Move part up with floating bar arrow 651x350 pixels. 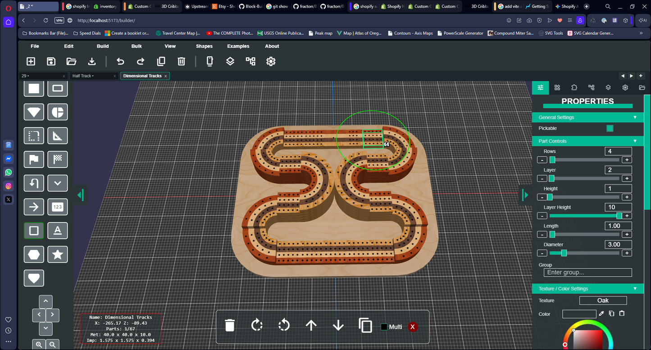(311, 325)
